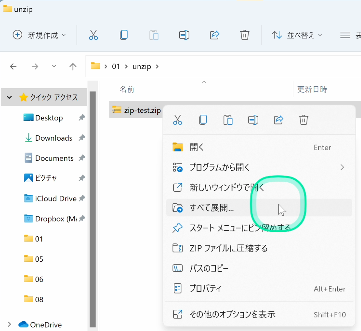Click the Copy icon in context menu

point(203,120)
